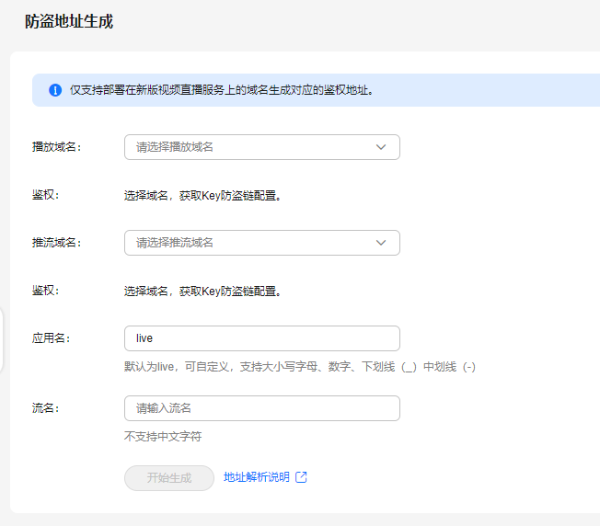
Task: Expand the chevron arrow of 请选择播放域名
Action: tap(381, 147)
